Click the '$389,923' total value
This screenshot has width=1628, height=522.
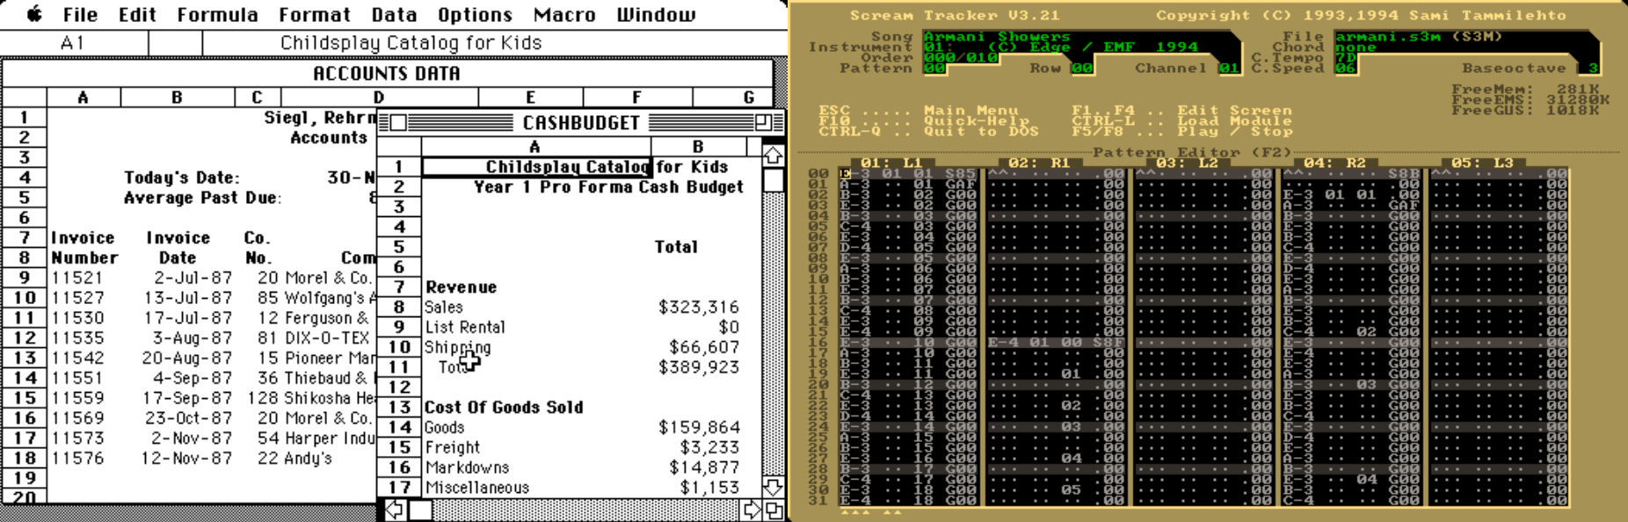point(699,367)
